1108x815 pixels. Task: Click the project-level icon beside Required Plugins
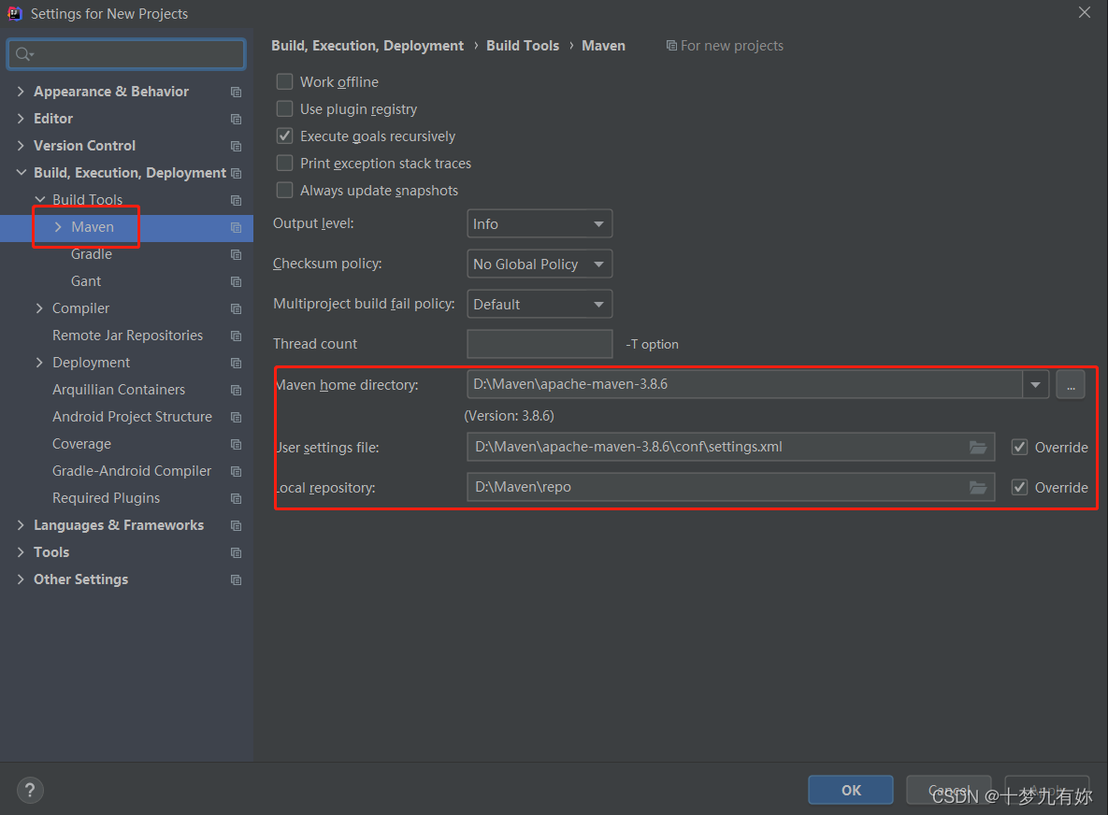pos(236,498)
